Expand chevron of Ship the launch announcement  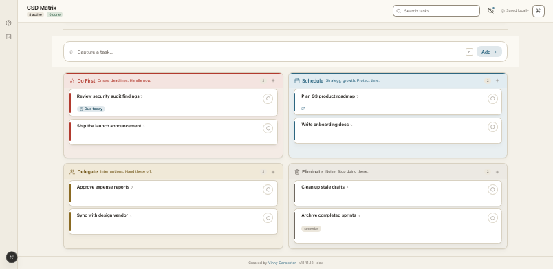point(144,126)
